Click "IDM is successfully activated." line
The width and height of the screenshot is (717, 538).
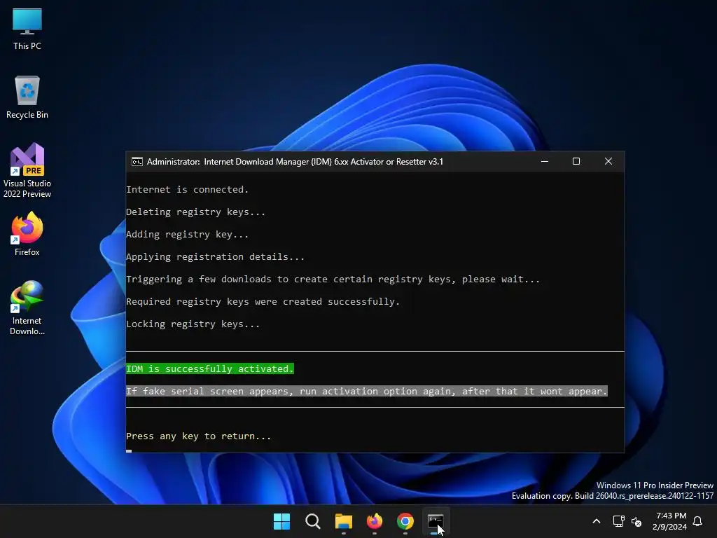(210, 368)
